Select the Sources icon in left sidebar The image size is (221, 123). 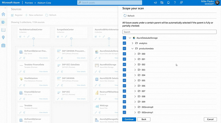[x=3, y=22]
